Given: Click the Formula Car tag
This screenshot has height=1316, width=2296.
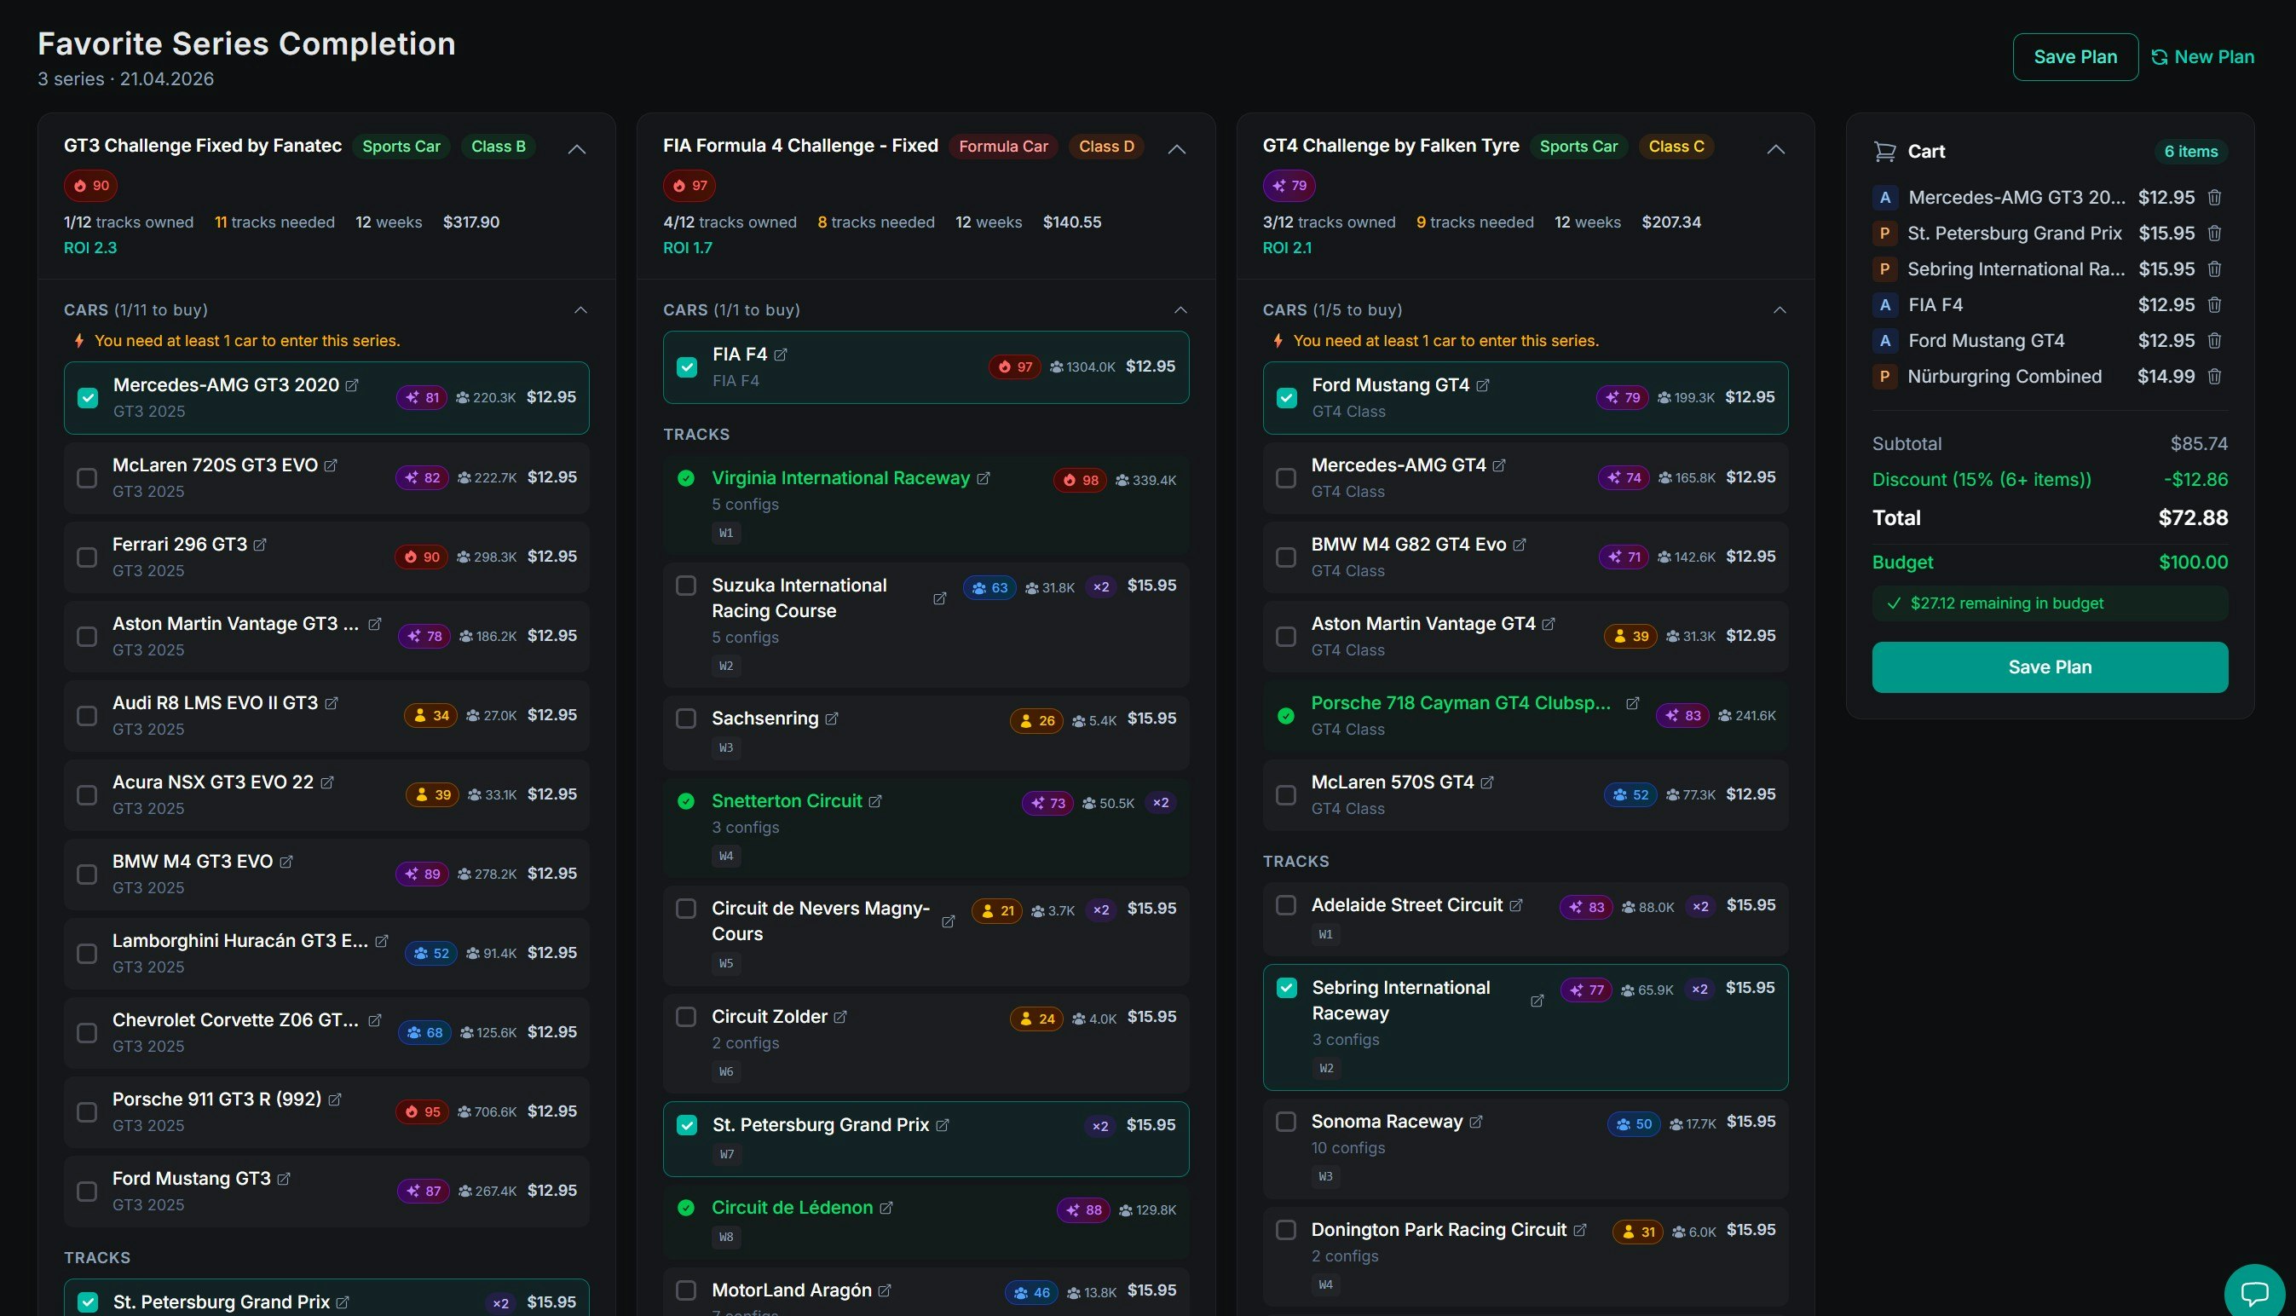Looking at the screenshot, I should [x=1003, y=147].
